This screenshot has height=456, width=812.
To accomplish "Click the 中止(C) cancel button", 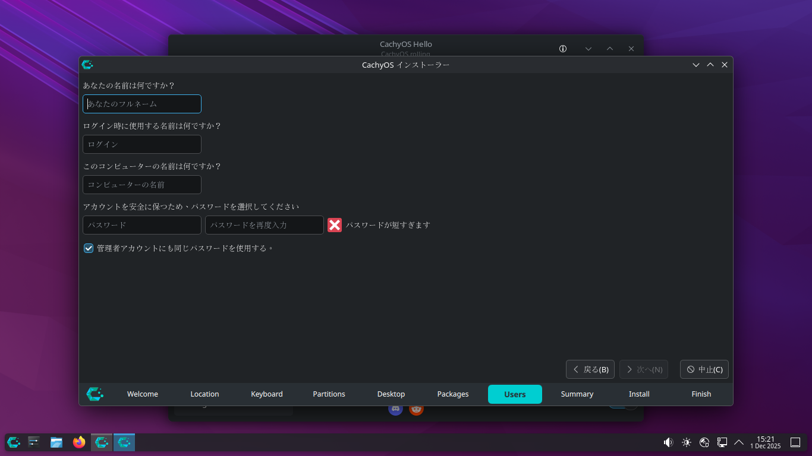I will 704,369.
